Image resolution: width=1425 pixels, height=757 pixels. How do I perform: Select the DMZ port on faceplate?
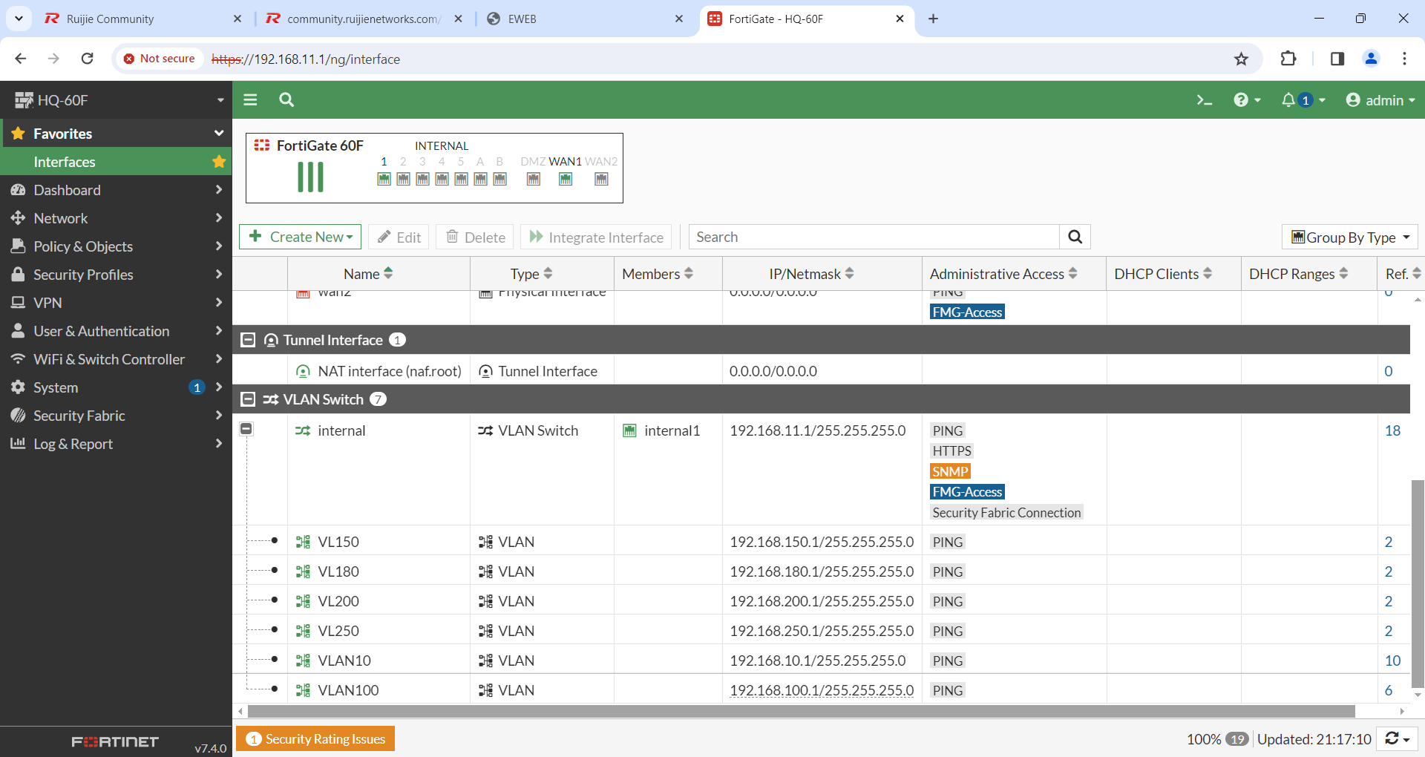[534, 179]
